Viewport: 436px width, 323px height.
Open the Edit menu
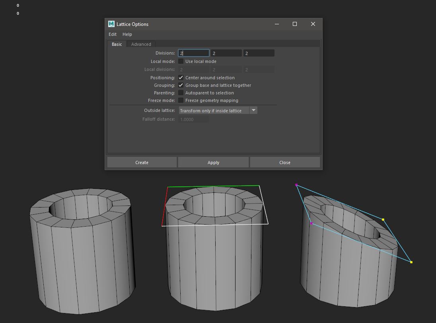click(x=112, y=34)
